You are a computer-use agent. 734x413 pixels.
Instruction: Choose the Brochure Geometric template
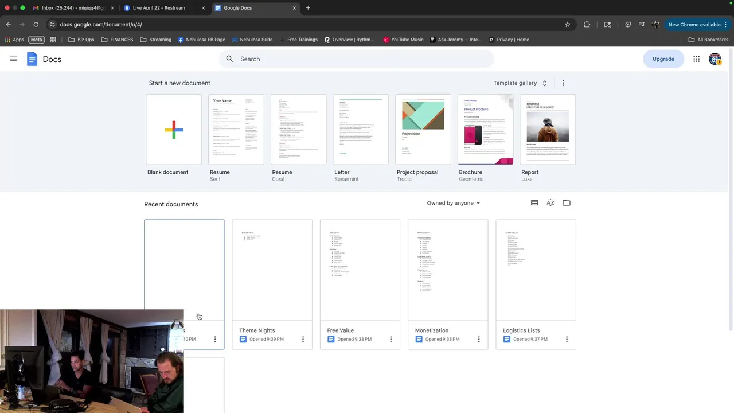pyautogui.click(x=486, y=130)
